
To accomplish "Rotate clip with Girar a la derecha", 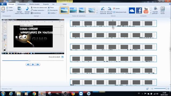I will (109, 10).
